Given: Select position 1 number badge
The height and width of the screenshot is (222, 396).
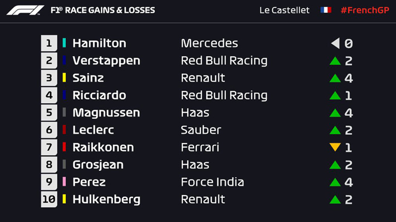Looking at the screenshot, I should pos(49,43).
